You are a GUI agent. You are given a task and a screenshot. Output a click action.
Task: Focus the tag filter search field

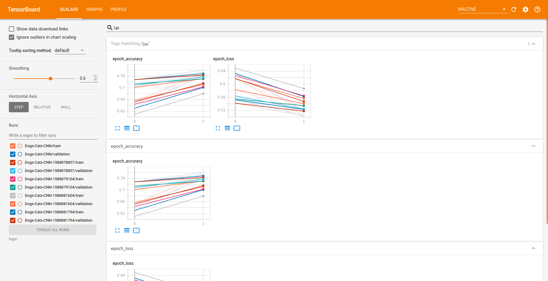pyautogui.click(x=328, y=28)
